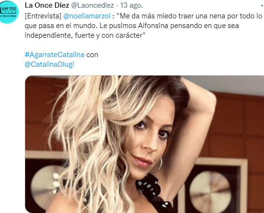264x213 pixels.
Task: Enlarge the tweet photo of the blonde woman
Action: click(145, 144)
